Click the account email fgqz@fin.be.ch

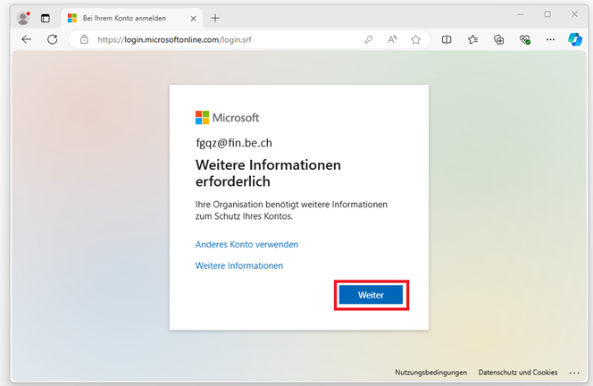[x=234, y=143]
